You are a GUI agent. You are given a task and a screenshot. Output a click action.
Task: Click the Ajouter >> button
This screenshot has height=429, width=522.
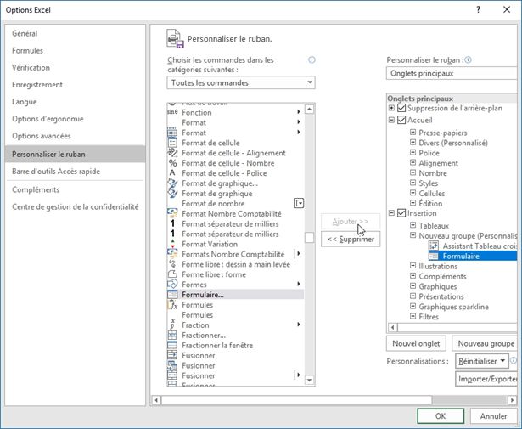tap(351, 222)
